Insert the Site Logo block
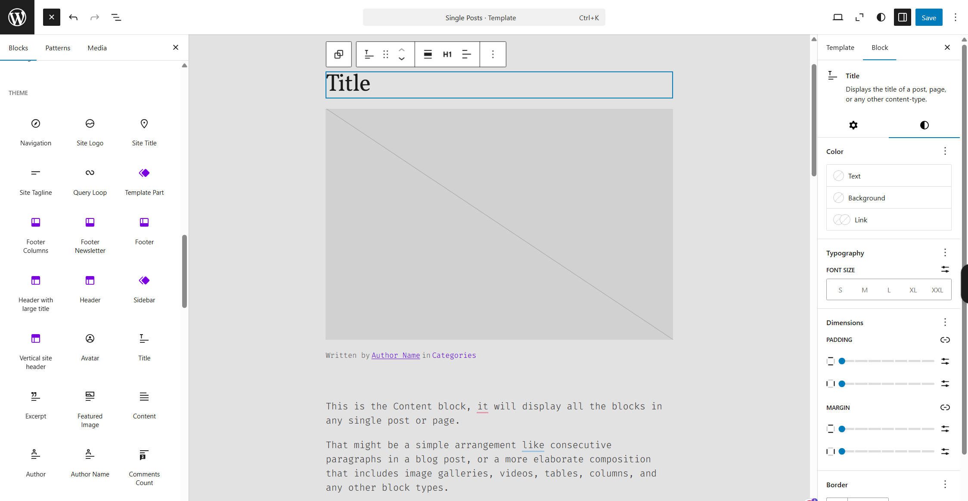Screen dimensions: 968x501 pyautogui.click(x=90, y=132)
